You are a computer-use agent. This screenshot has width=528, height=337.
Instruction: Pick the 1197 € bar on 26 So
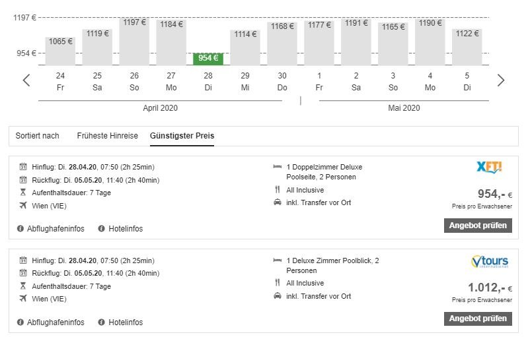click(134, 42)
